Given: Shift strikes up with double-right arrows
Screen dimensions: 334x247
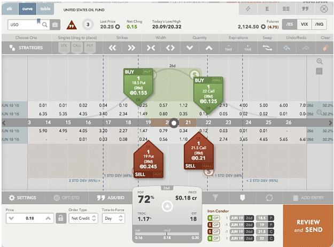Looking at the screenshot, I should tap(131, 48).
